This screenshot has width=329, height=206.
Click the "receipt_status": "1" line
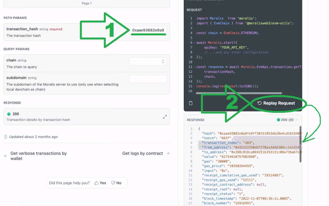coord(223,194)
